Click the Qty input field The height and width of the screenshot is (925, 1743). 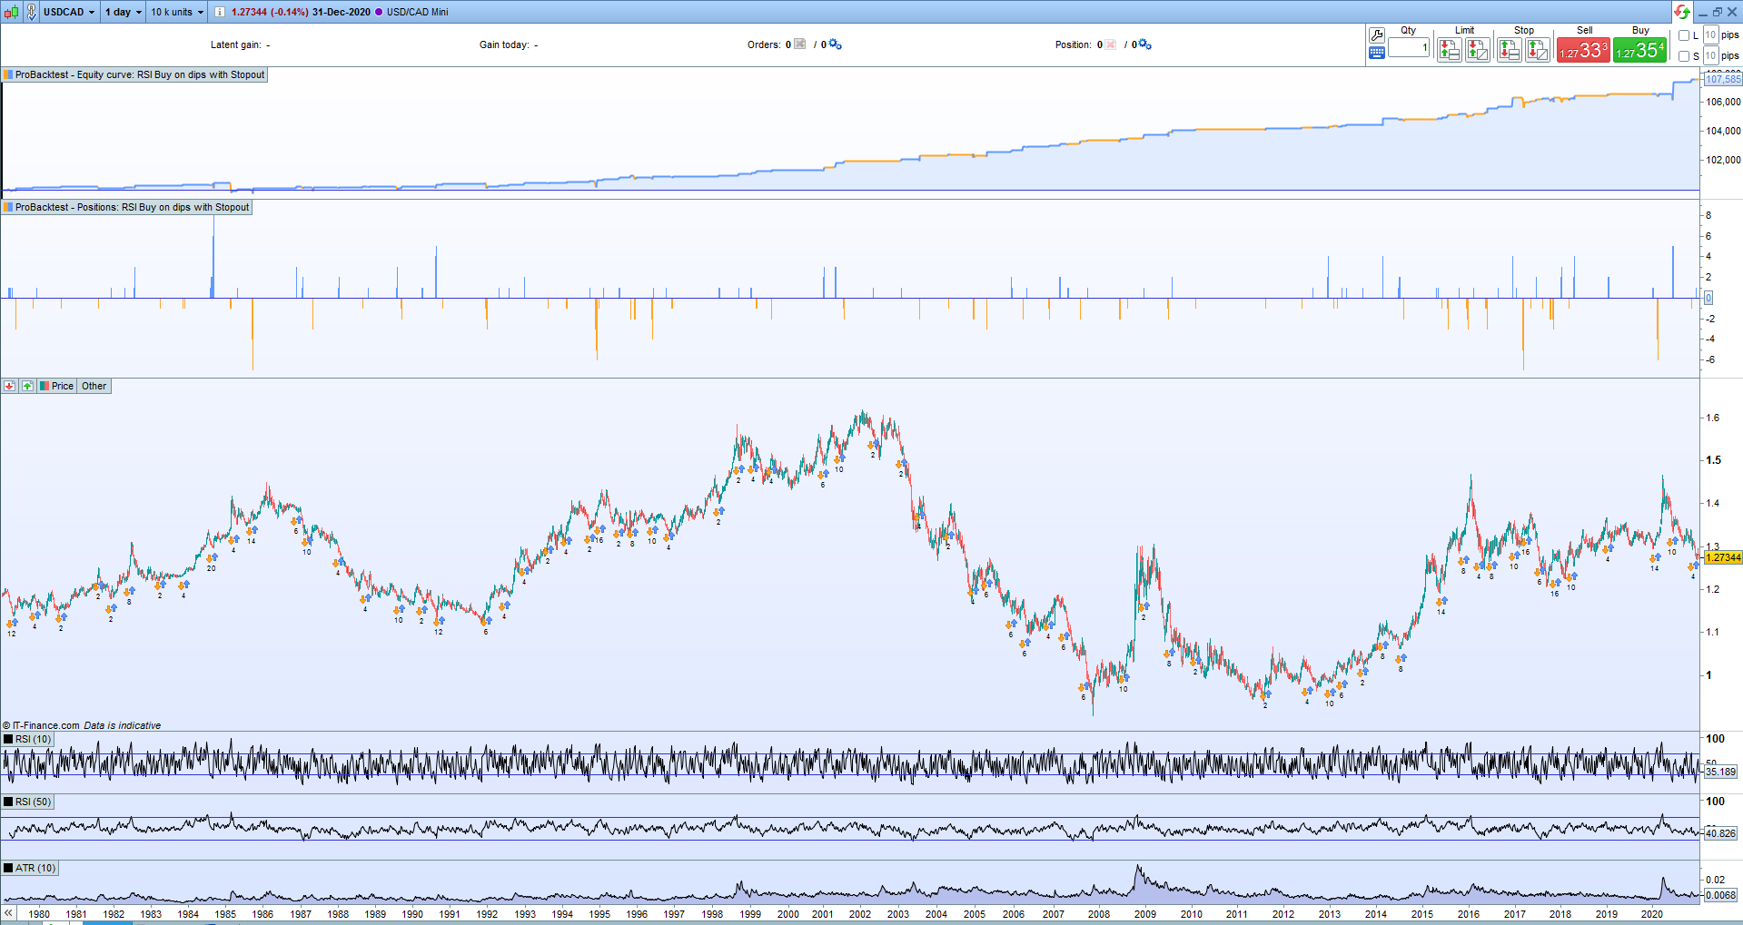tap(1409, 47)
